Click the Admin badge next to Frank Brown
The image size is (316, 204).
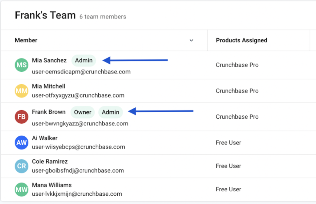click(111, 112)
